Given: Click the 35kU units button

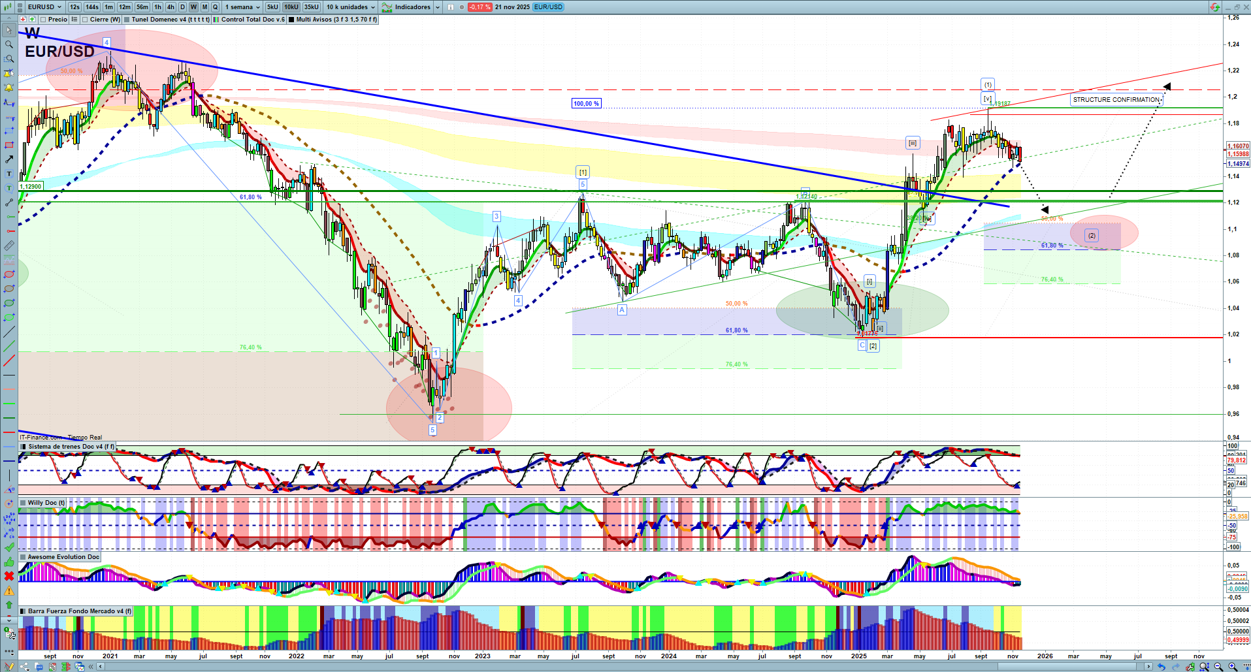Looking at the screenshot, I should [312, 7].
